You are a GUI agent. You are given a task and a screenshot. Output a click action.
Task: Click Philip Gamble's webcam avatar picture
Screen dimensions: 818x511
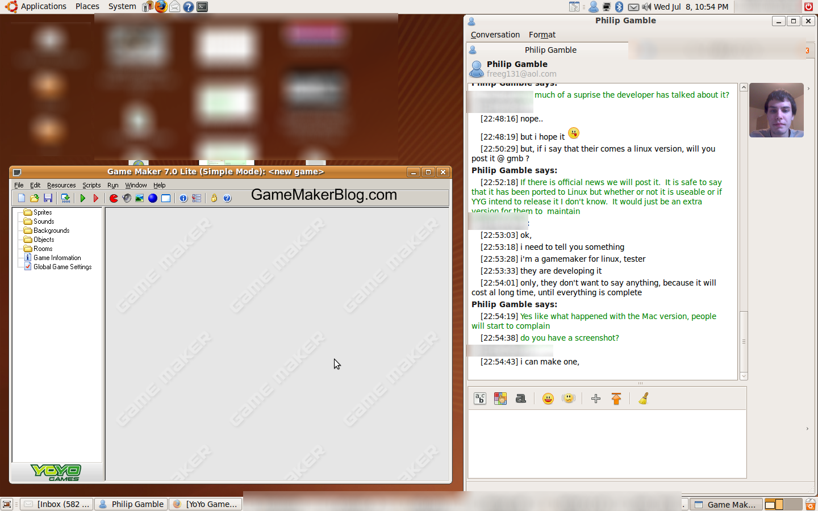[777, 110]
